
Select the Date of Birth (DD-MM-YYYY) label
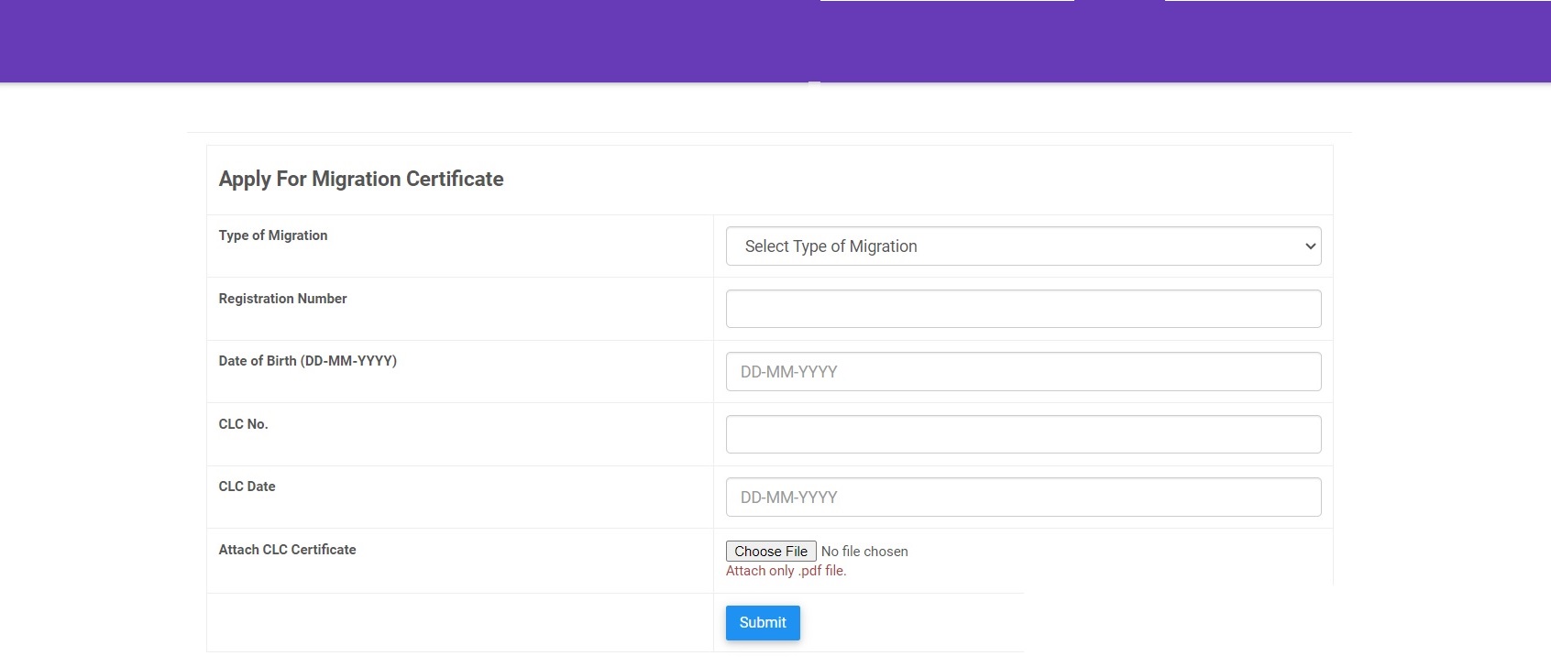tap(307, 361)
